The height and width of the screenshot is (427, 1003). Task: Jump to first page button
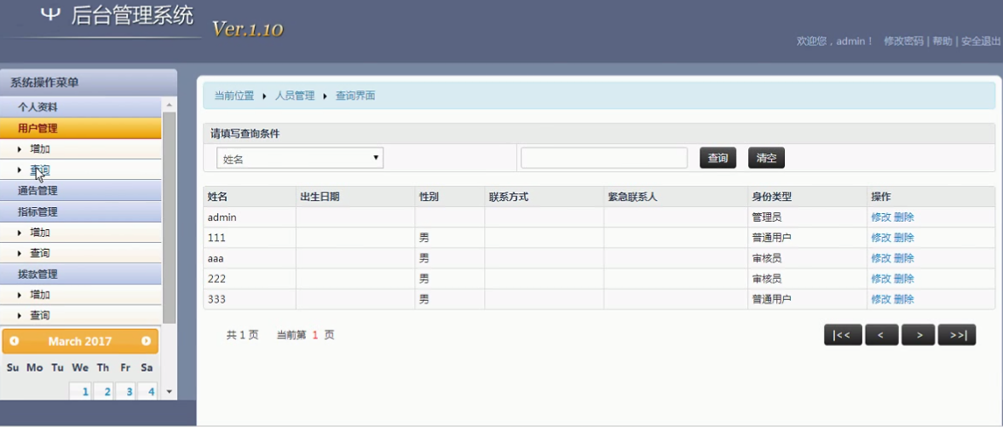843,335
